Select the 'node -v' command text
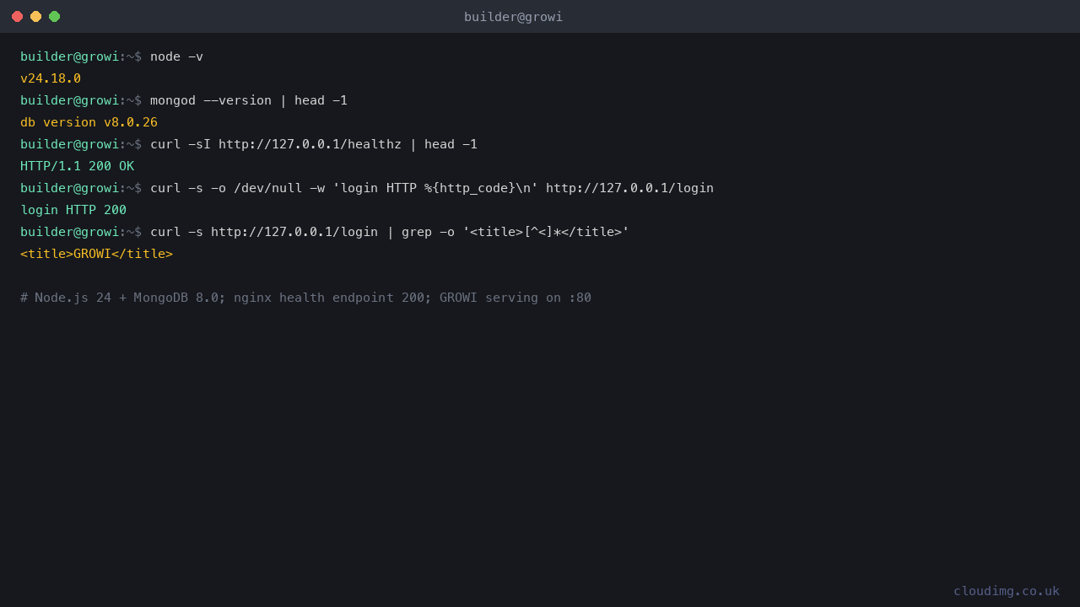This screenshot has height=607, width=1080. pyautogui.click(x=176, y=56)
